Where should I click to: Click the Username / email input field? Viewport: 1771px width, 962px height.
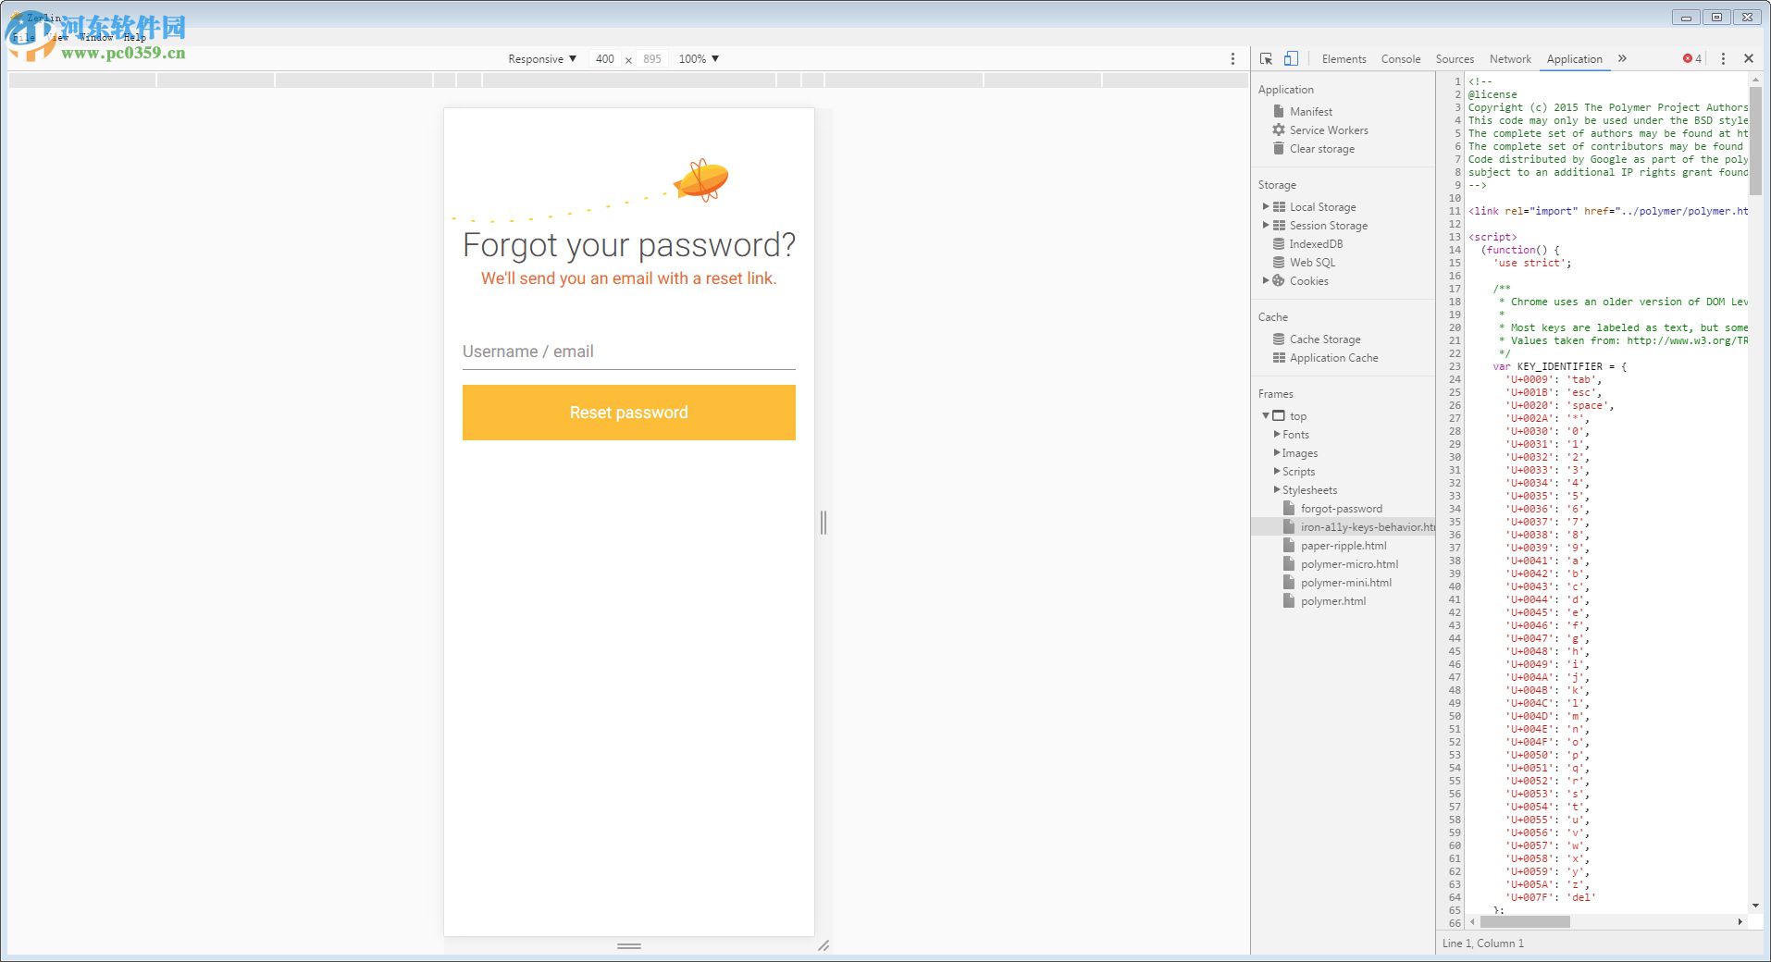[629, 351]
